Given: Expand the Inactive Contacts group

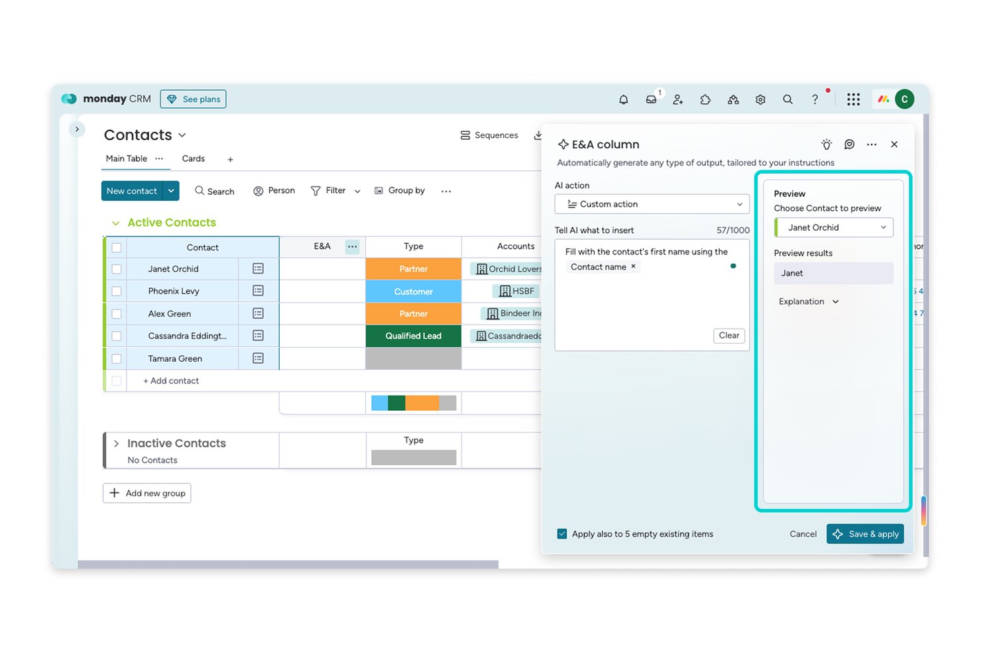Looking at the screenshot, I should (117, 444).
